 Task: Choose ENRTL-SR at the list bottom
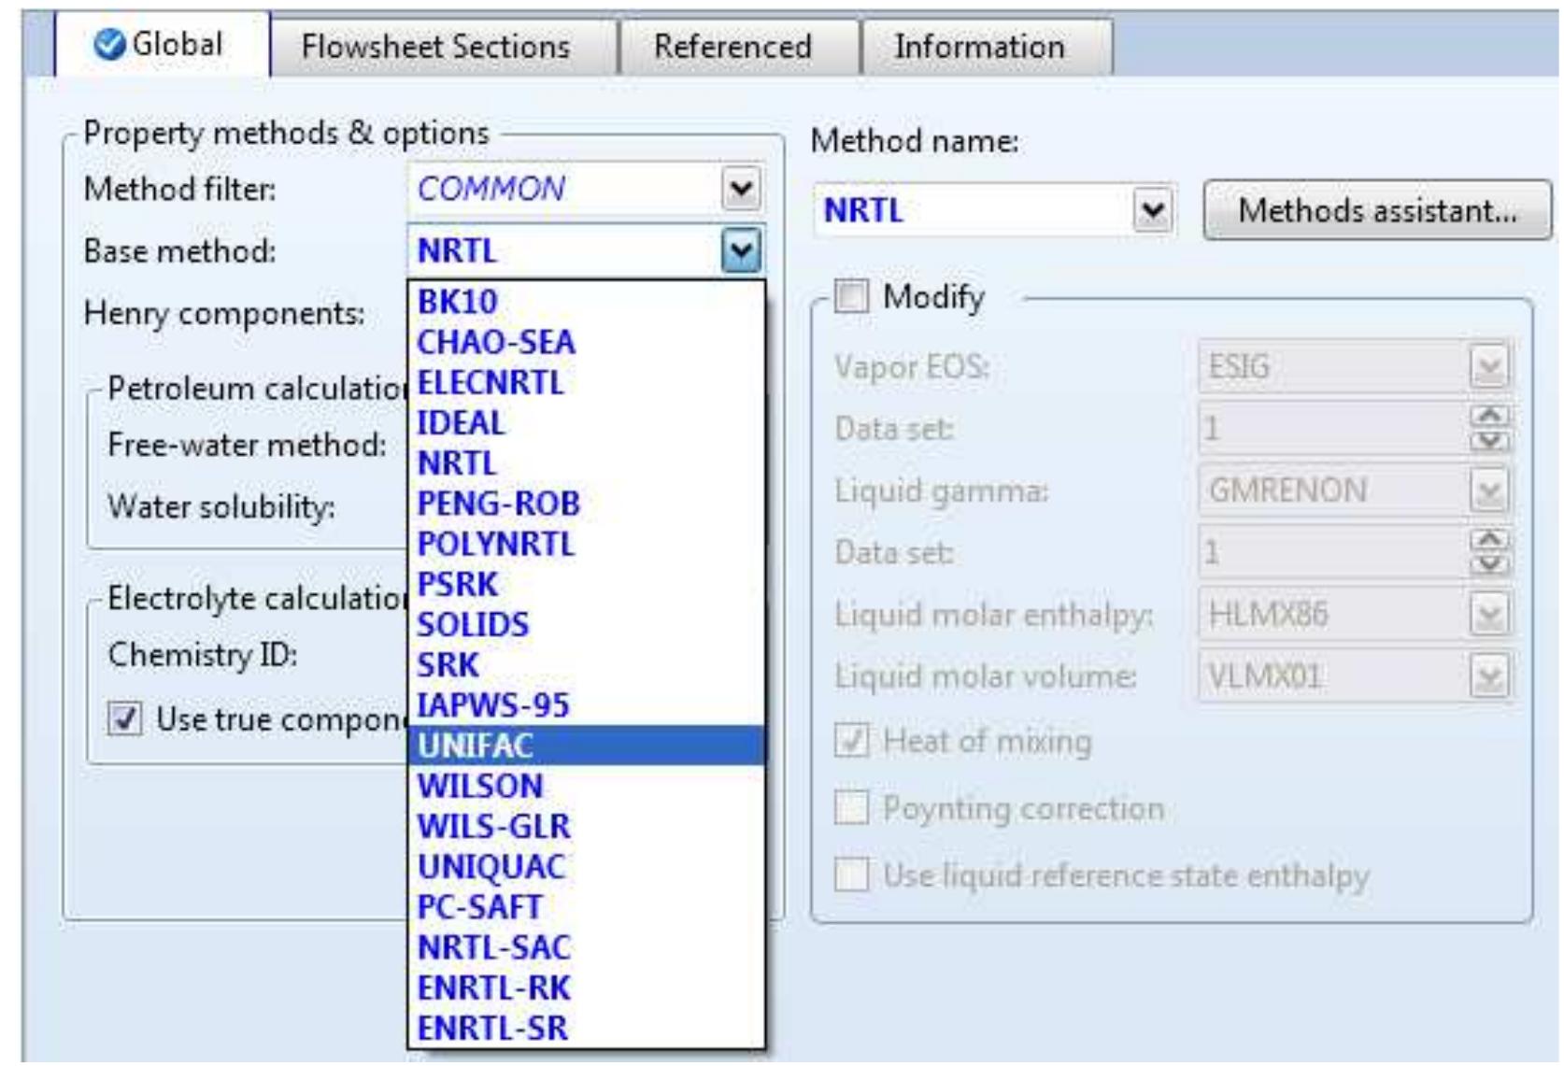click(491, 1028)
